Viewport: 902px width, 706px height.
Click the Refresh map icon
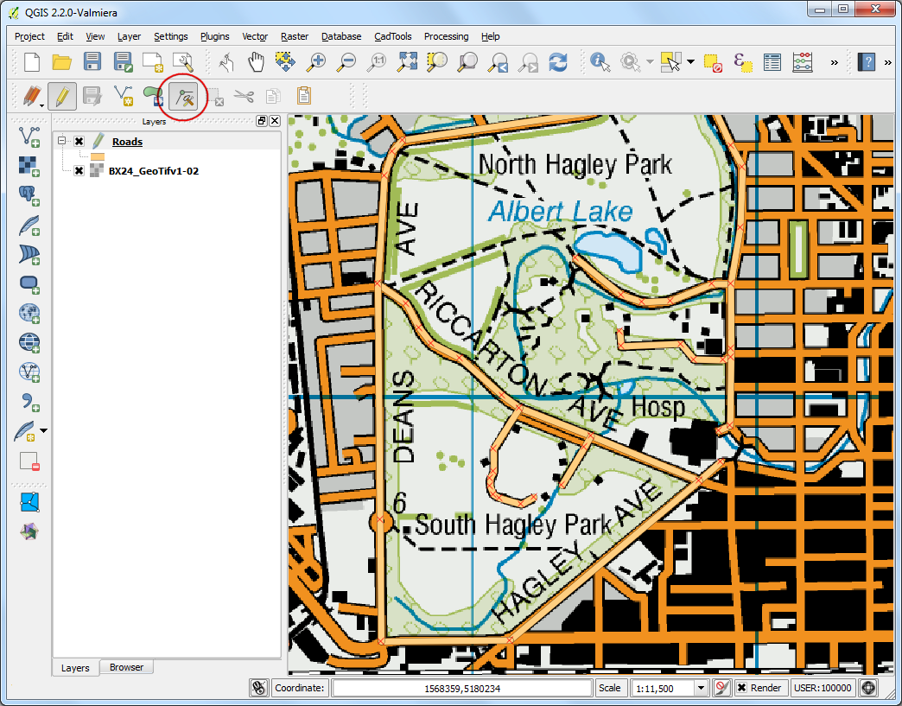point(558,62)
